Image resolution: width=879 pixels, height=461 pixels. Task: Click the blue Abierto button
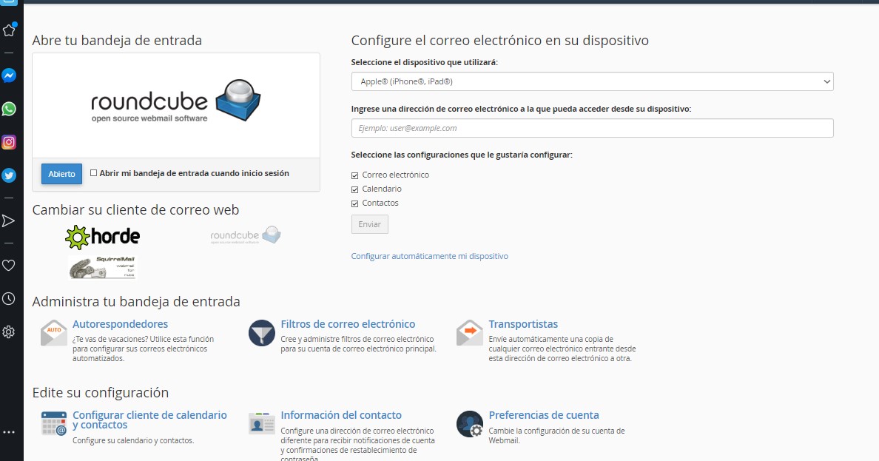[x=61, y=174]
